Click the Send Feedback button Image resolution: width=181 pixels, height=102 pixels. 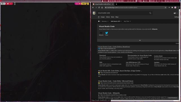(173, 98)
